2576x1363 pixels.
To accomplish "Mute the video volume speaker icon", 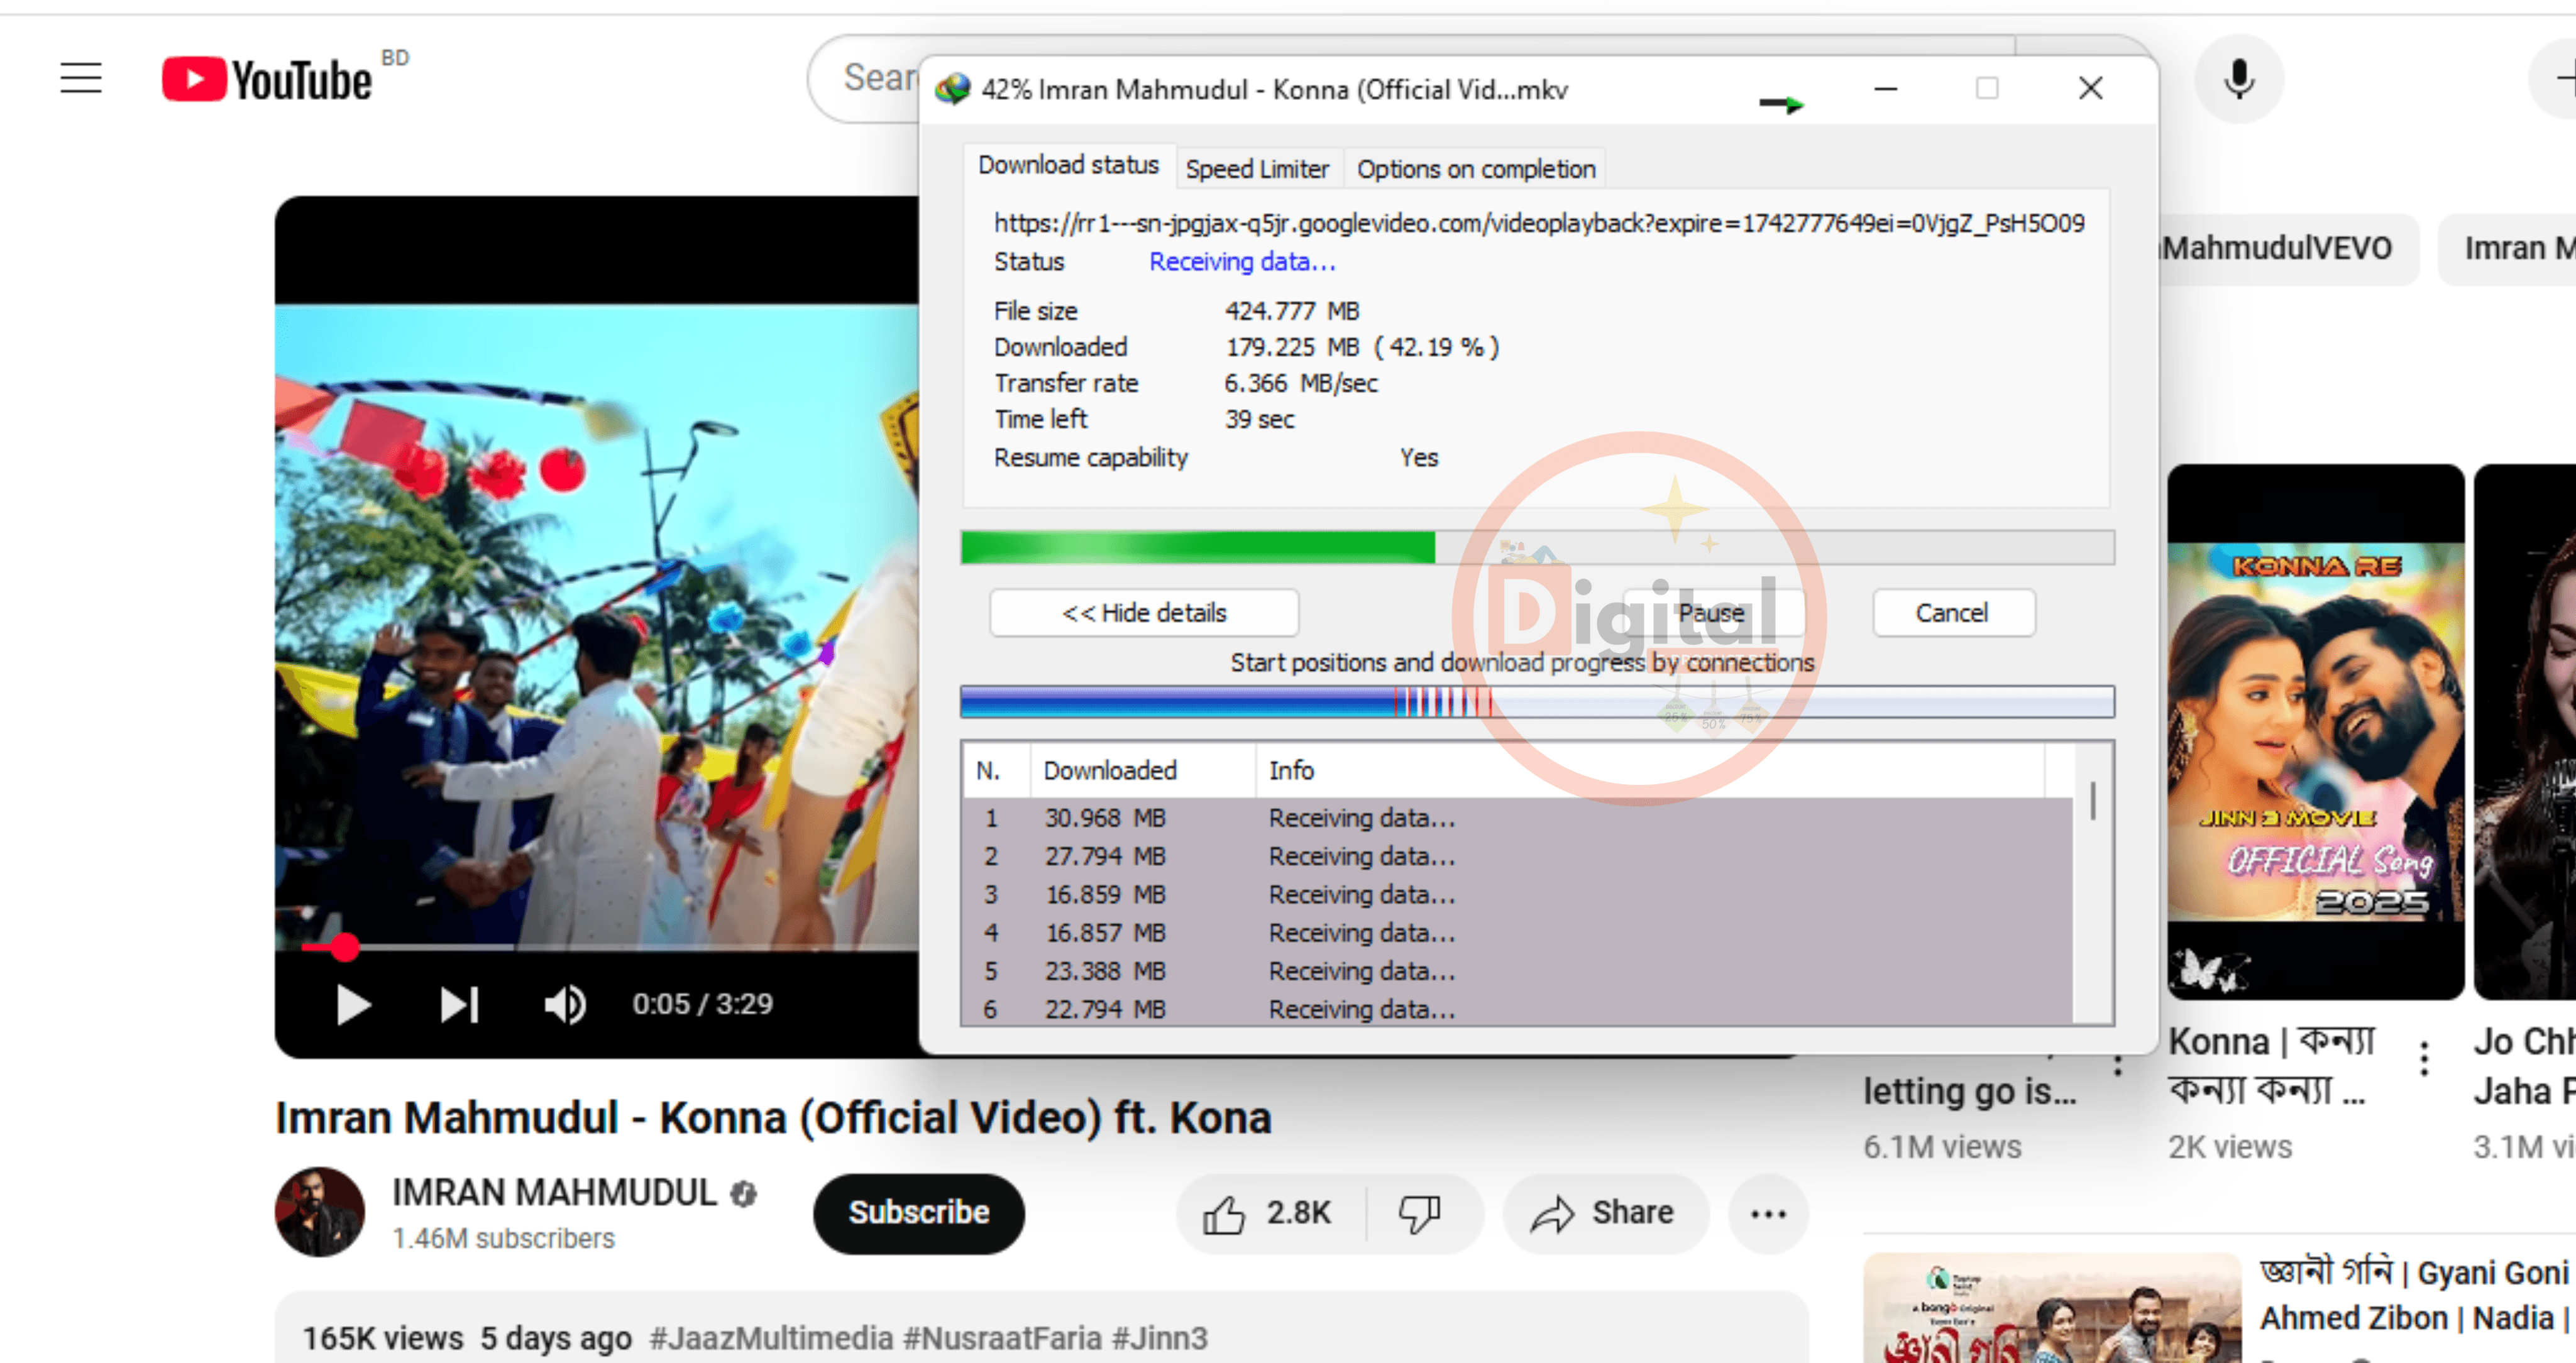I will (565, 1005).
